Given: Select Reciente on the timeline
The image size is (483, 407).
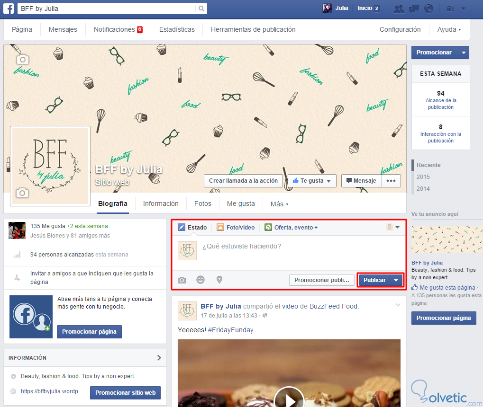Looking at the screenshot, I should point(428,165).
